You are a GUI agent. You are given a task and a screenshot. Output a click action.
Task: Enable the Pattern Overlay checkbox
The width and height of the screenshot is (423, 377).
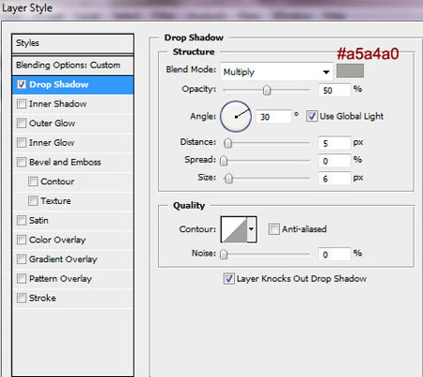coord(22,278)
